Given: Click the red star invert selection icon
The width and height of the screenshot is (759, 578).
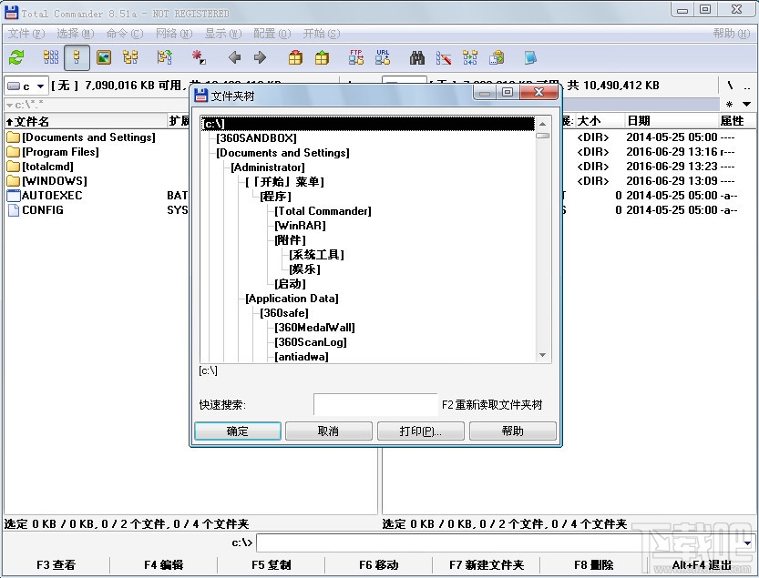Looking at the screenshot, I should [199, 57].
